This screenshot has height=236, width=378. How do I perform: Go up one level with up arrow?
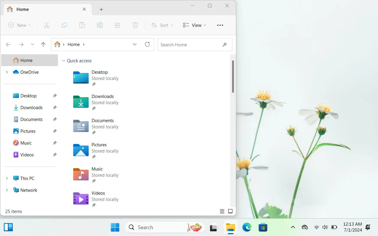pyautogui.click(x=43, y=45)
